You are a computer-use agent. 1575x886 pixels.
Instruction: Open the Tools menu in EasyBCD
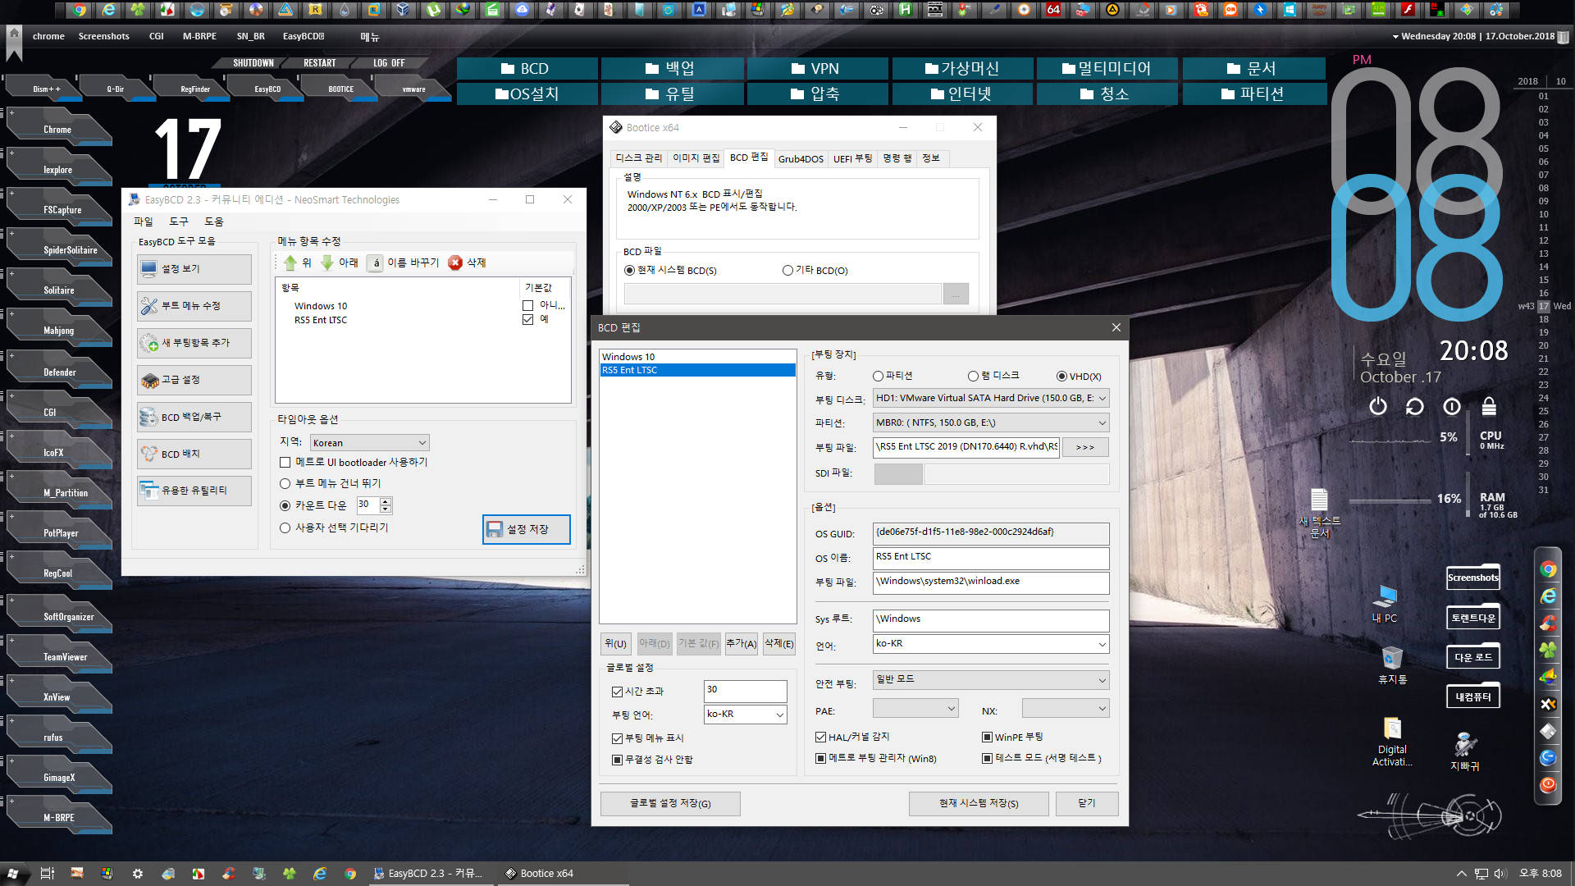(x=178, y=221)
